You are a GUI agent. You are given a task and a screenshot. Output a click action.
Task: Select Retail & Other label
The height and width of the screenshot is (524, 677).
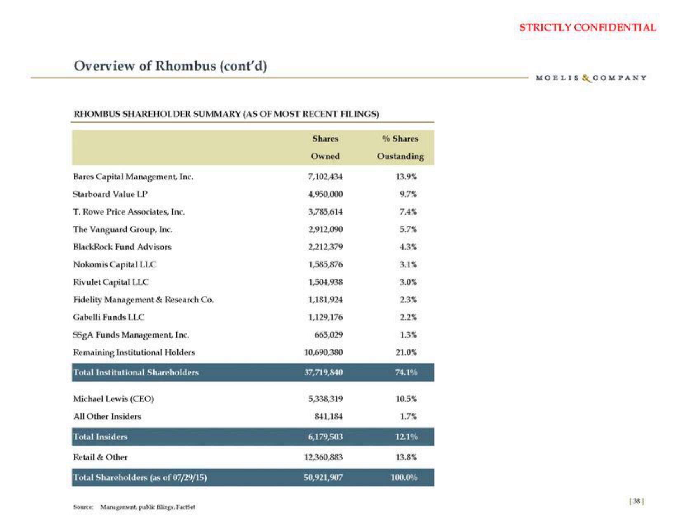coord(100,457)
